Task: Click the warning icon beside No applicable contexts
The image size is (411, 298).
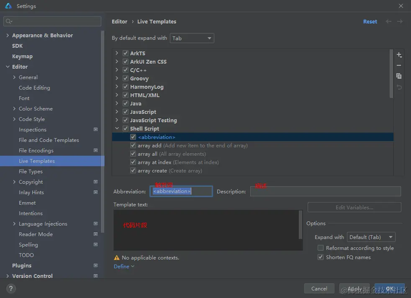Action: point(117,258)
